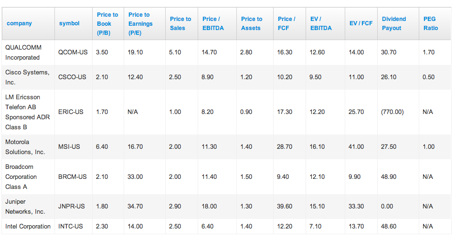Click the Price to Book (P/B) header
This screenshot has height=239, width=456.
click(x=107, y=23)
